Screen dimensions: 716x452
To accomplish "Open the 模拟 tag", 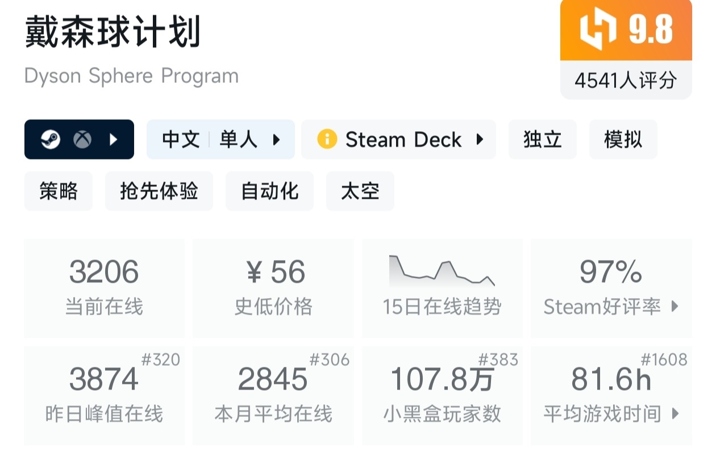I will point(623,139).
